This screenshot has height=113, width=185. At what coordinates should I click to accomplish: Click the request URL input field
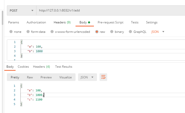point(111,10)
